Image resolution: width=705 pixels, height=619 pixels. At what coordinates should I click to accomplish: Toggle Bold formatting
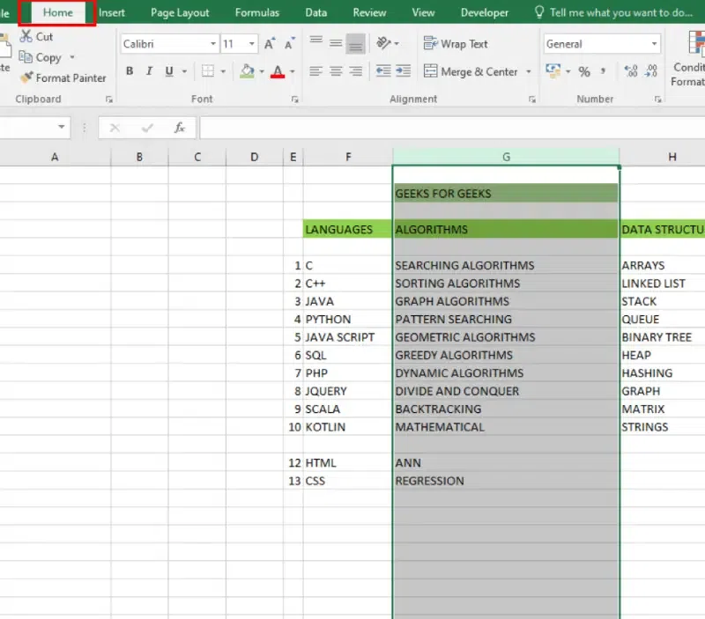pyautogui.click(x=130, y=71)
